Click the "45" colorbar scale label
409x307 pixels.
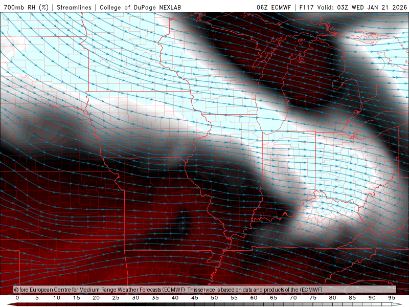point(195,298)
